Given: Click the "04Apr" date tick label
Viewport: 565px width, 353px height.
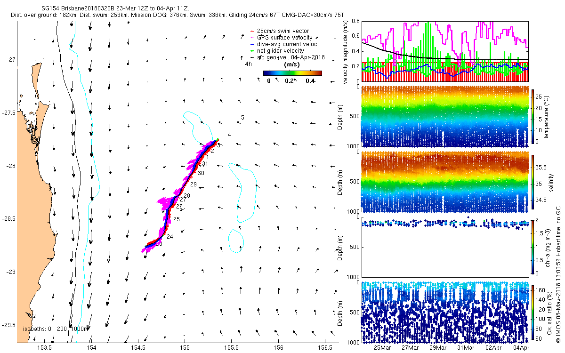Looking at the screenshot, I should pyautogui.click(x=521, y=348).
